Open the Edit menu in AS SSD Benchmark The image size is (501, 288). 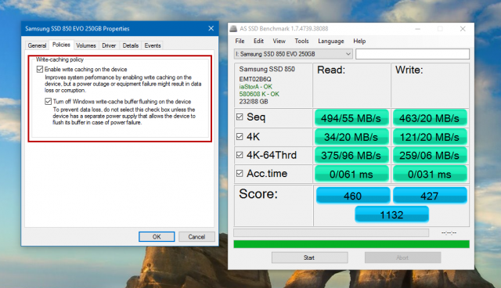pos(258,41)
